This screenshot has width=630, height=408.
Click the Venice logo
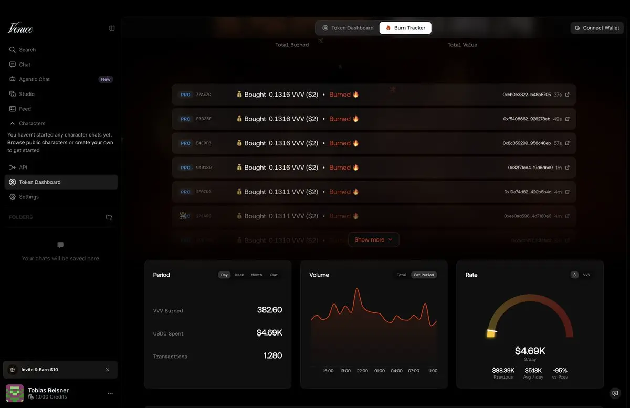point(20,28)
